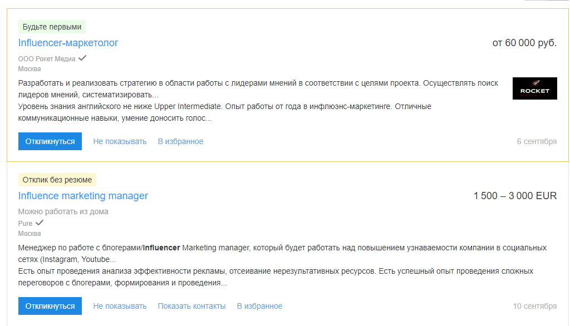Click Показать контакты for the Pure vacancy
Image resolution: width=570 pixels, height=326 pixels.
point(191,306)
